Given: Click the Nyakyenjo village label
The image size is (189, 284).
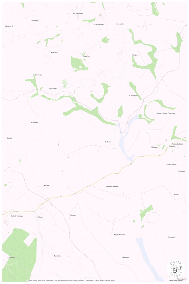Looking at the screenshot, I should (53, 89).
